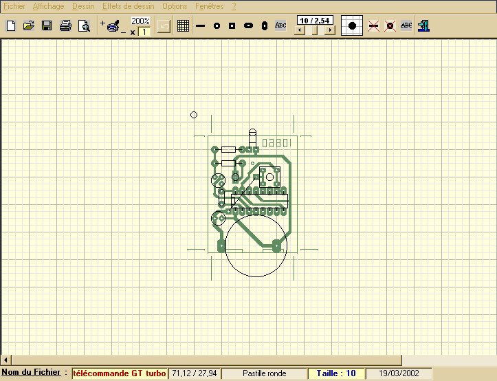Open a file with the folder icon
Screen dimensions: 497x381
[28, 26]
